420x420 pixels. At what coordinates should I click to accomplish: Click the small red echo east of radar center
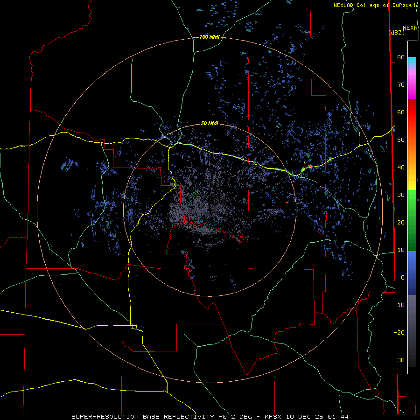[x=287, y=203]
